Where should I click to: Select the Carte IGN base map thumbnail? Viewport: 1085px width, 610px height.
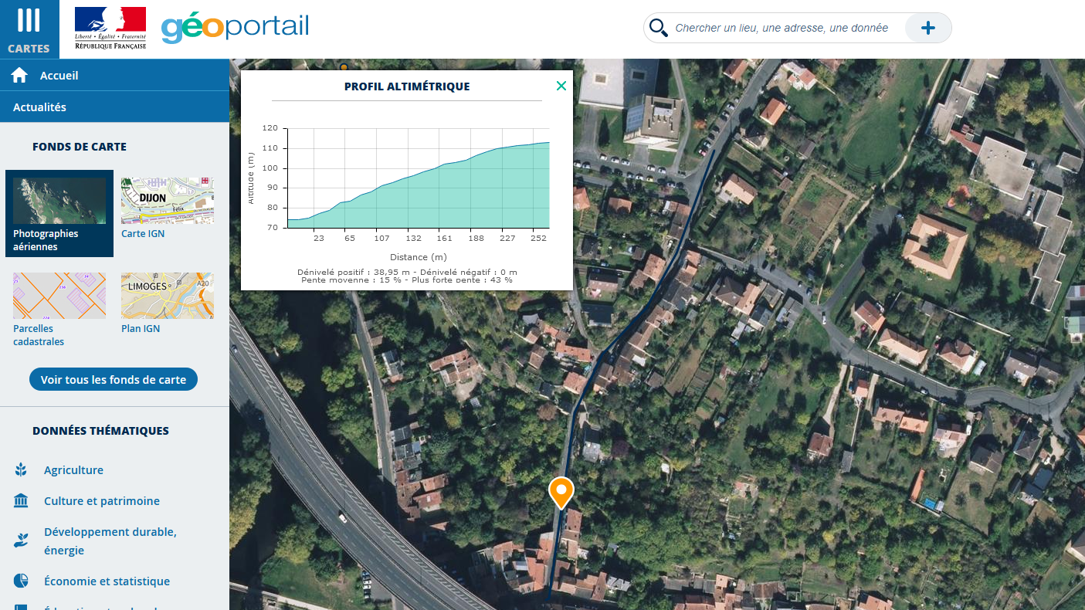point(167,201)
